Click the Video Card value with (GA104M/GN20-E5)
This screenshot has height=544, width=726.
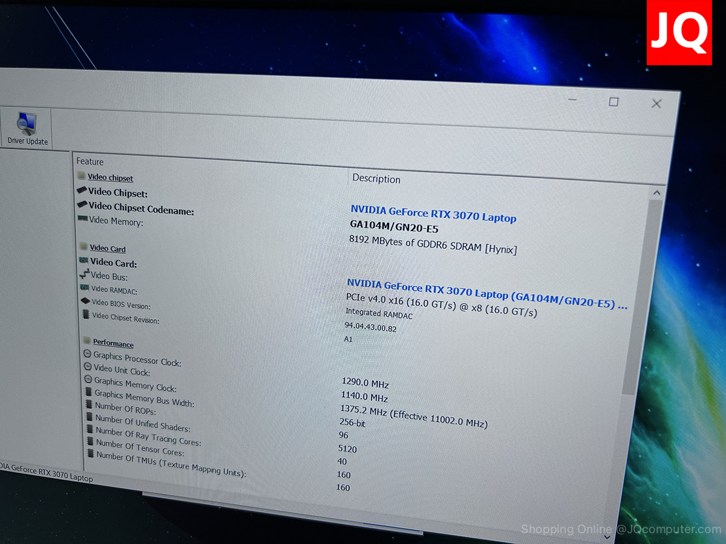tap(487, 294)
